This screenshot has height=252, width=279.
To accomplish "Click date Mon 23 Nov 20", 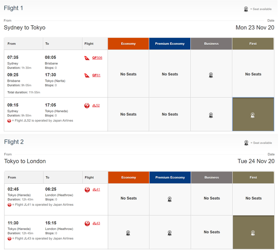I will pyautogui.click(x=255, y=28).
